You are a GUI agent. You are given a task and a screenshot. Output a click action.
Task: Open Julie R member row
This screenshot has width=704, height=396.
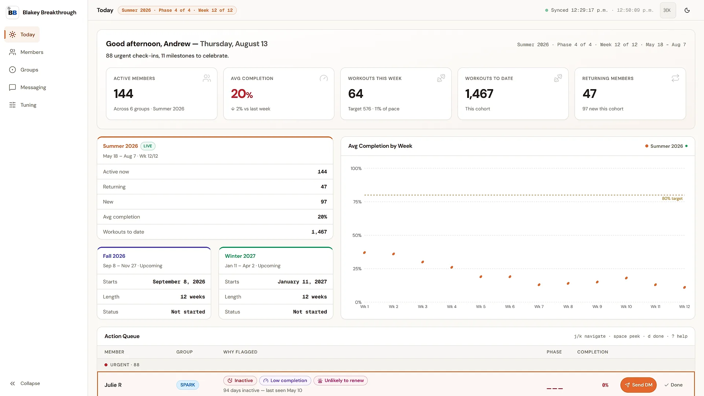coord(396,384)
